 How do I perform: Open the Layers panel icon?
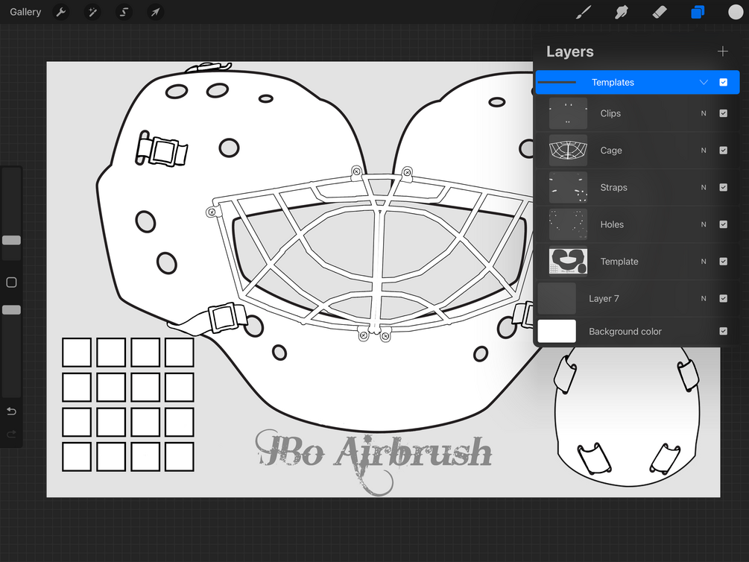[x=698, y=12]
